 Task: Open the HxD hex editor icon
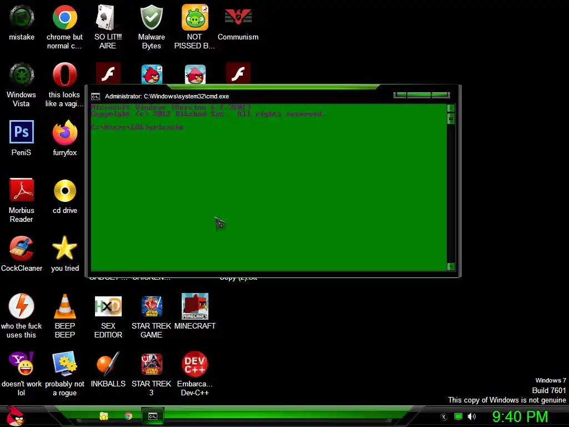click(x=108, y=306)
